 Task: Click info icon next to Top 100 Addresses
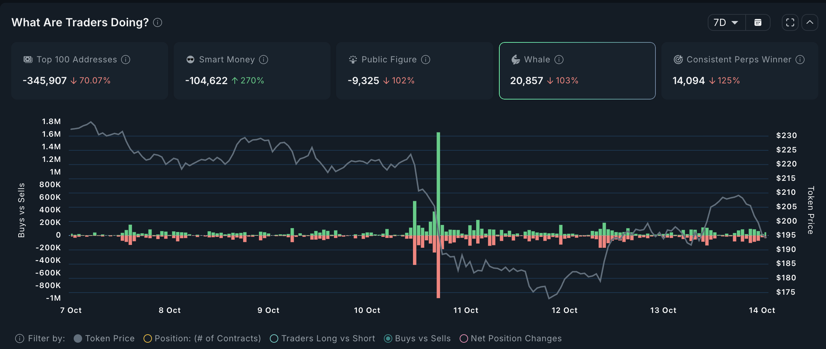(126, 60)
